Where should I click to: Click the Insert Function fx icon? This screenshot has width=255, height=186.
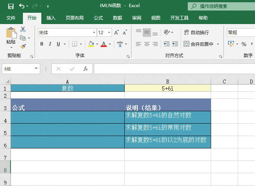[86, 69]
